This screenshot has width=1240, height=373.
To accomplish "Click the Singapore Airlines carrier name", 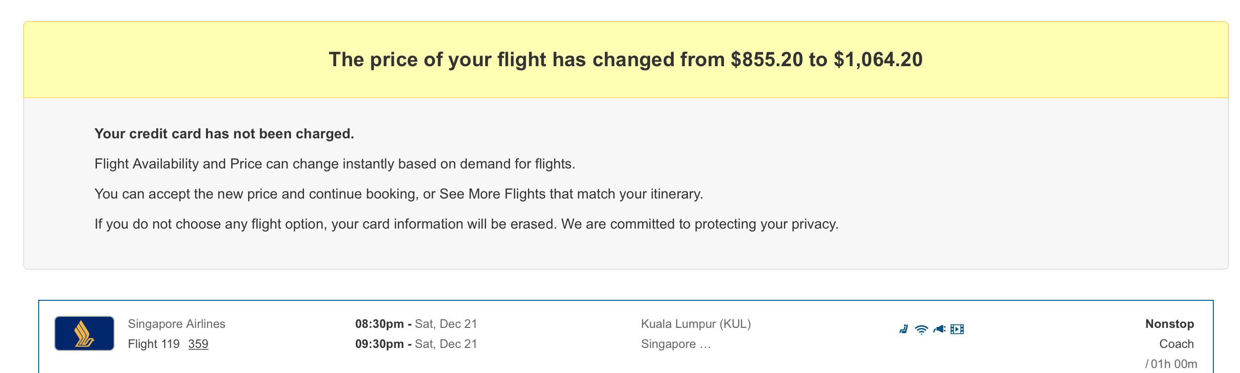I will click(x=176, y=324).
